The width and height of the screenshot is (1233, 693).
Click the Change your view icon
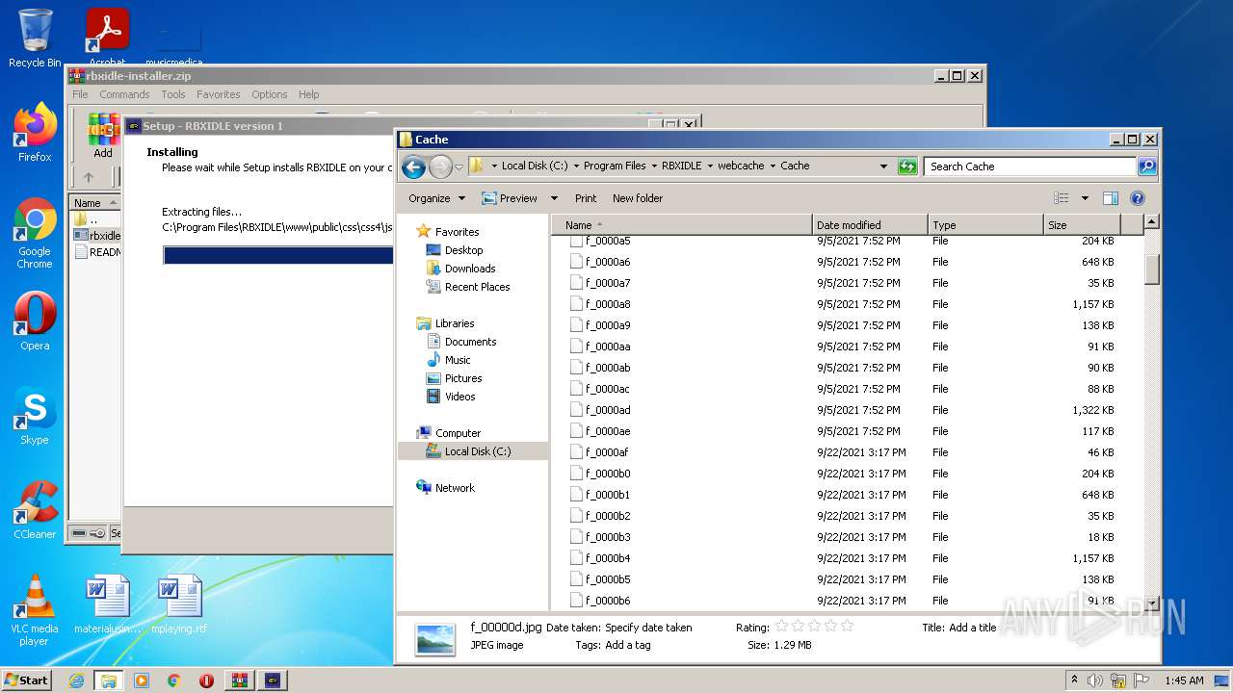[x=1062, y=198]
